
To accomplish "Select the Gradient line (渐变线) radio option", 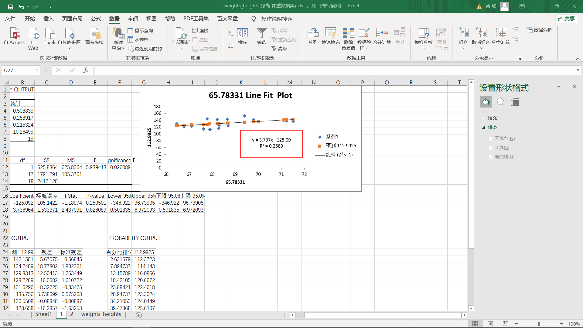I will (490, 157).
